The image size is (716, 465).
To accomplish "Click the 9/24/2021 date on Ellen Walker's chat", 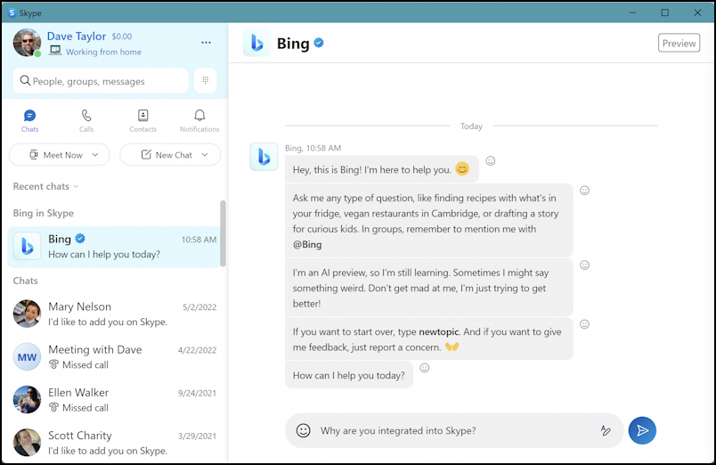I will 198,393.
